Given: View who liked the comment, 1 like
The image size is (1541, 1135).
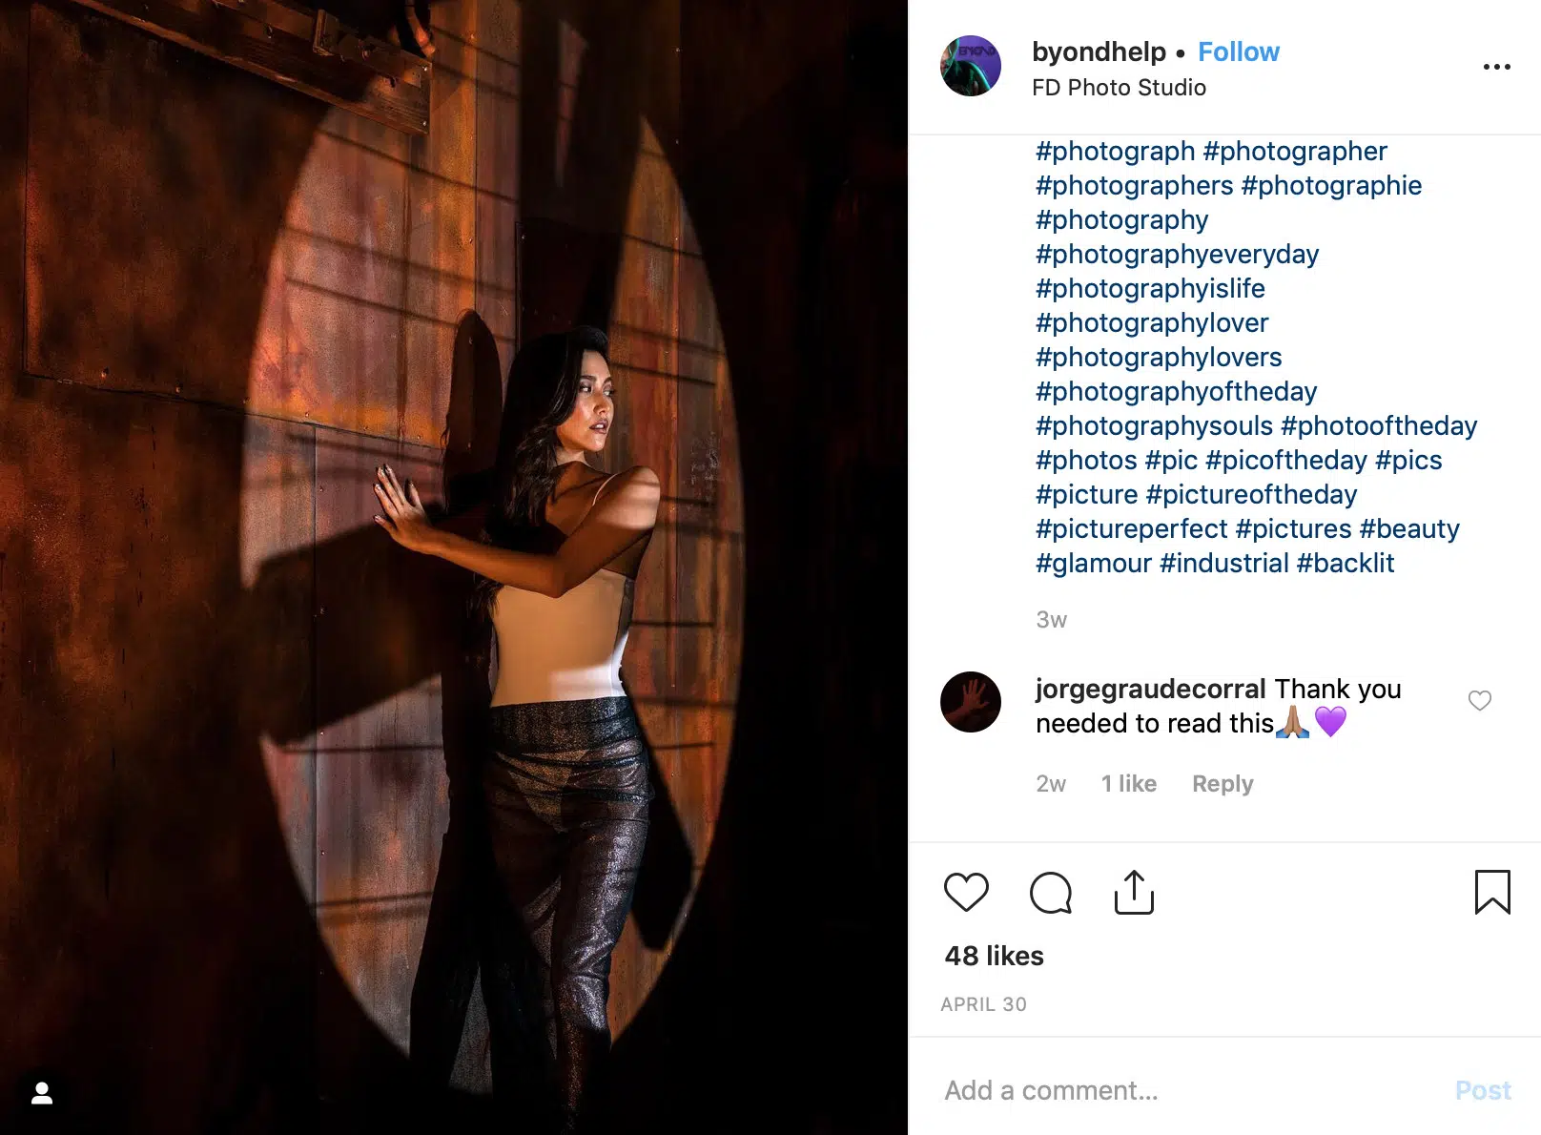Looking at the screenshot, I should [x=1129, y=784].
